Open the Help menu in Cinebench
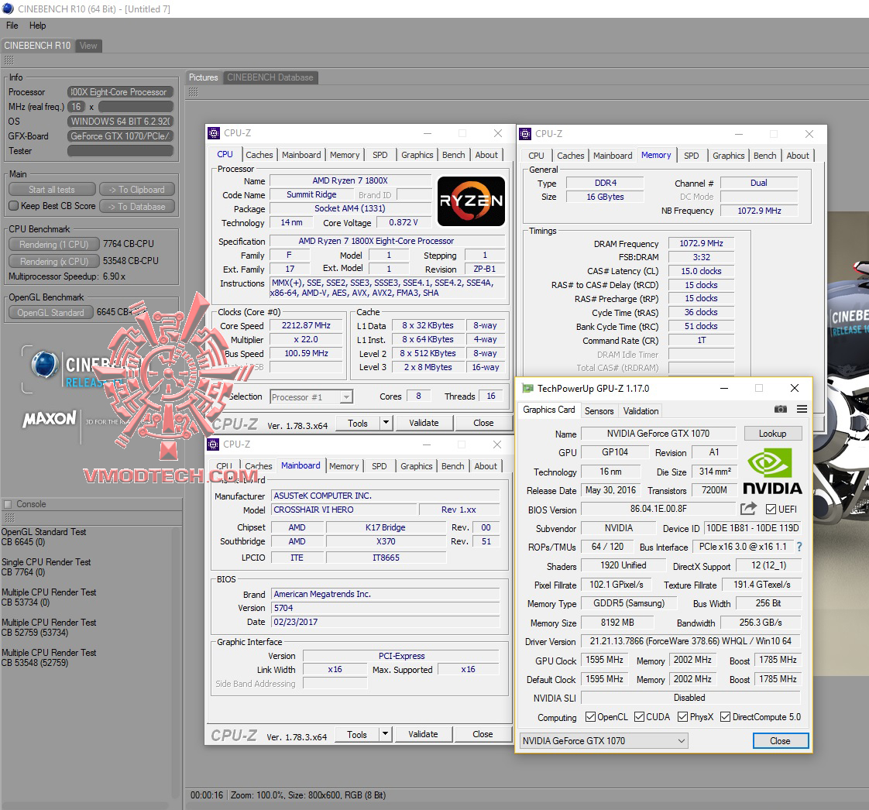This screenshot has width=869, height=810. (x=37, y=26)
